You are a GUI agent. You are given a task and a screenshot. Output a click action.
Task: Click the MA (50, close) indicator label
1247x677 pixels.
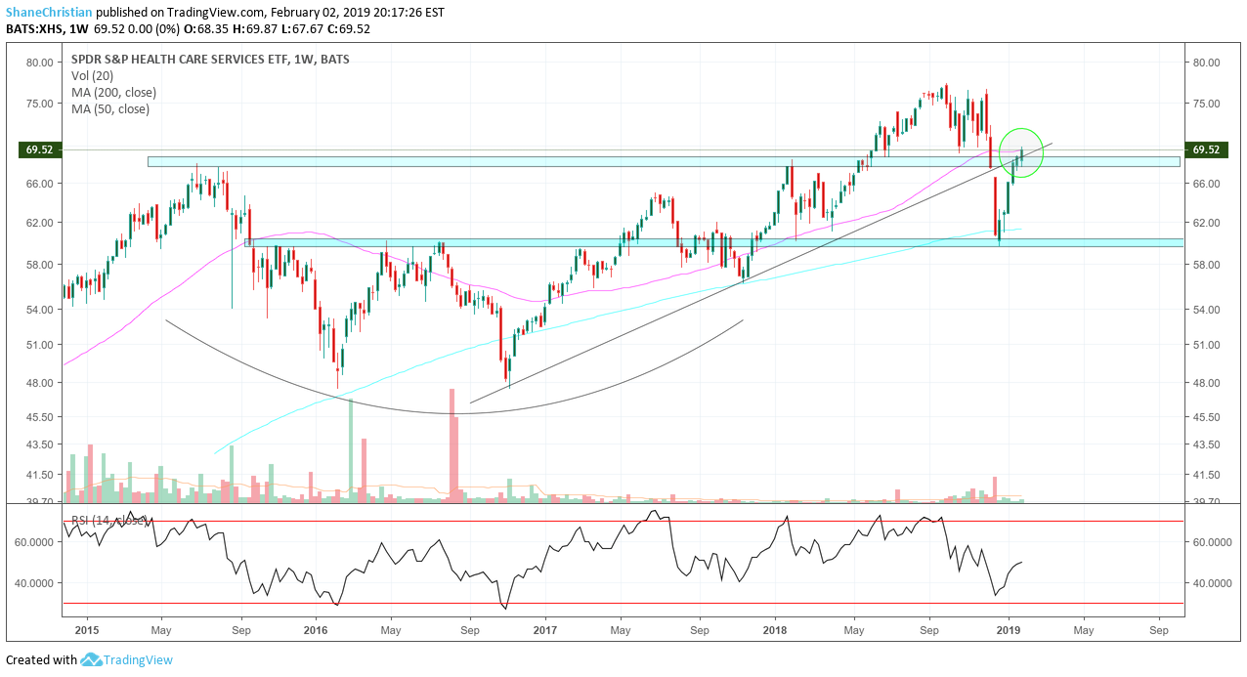[110, 108]
